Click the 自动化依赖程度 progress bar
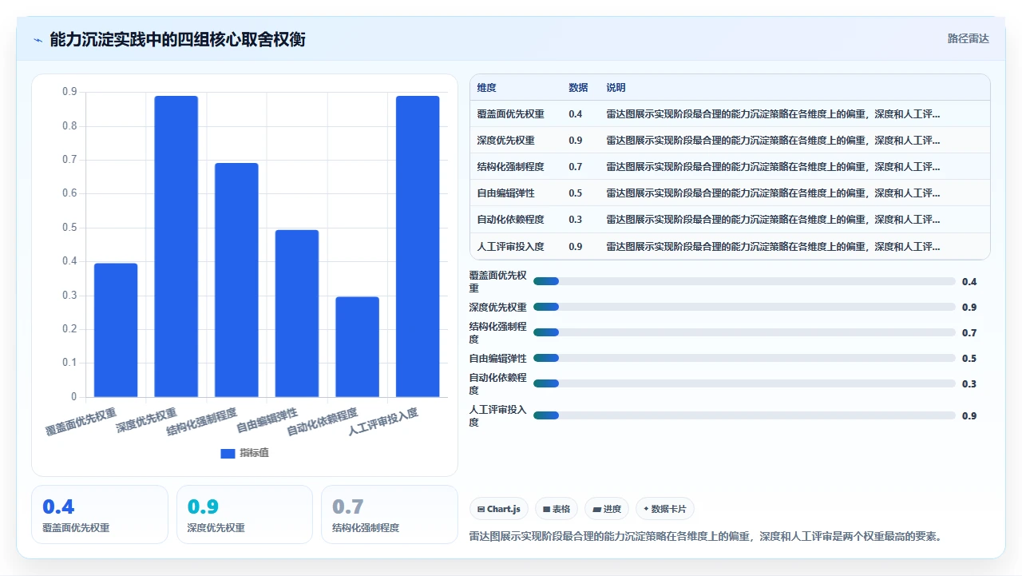1022x576 pixels. (x=744, y=383)
